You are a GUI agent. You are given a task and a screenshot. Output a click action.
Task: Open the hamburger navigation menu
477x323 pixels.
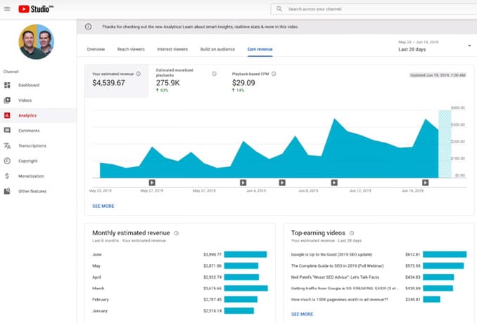(x=7, y=9)
